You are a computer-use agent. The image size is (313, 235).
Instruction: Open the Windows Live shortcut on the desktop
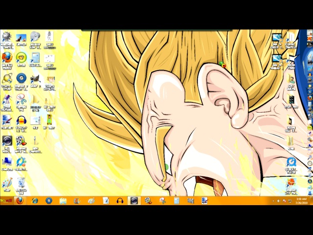point(291,186)
